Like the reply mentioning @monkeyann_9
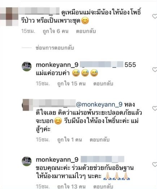Screen dimensions: 157x189 coord(155,108)
